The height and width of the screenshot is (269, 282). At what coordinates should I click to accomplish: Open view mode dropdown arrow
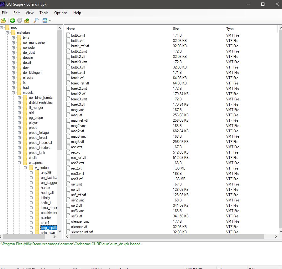50,21
